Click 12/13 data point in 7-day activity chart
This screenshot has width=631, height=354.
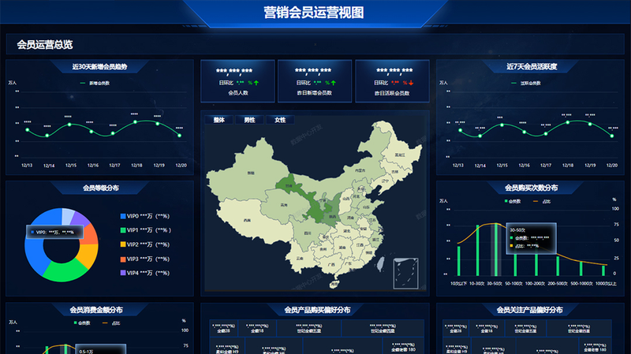[461, 130]
